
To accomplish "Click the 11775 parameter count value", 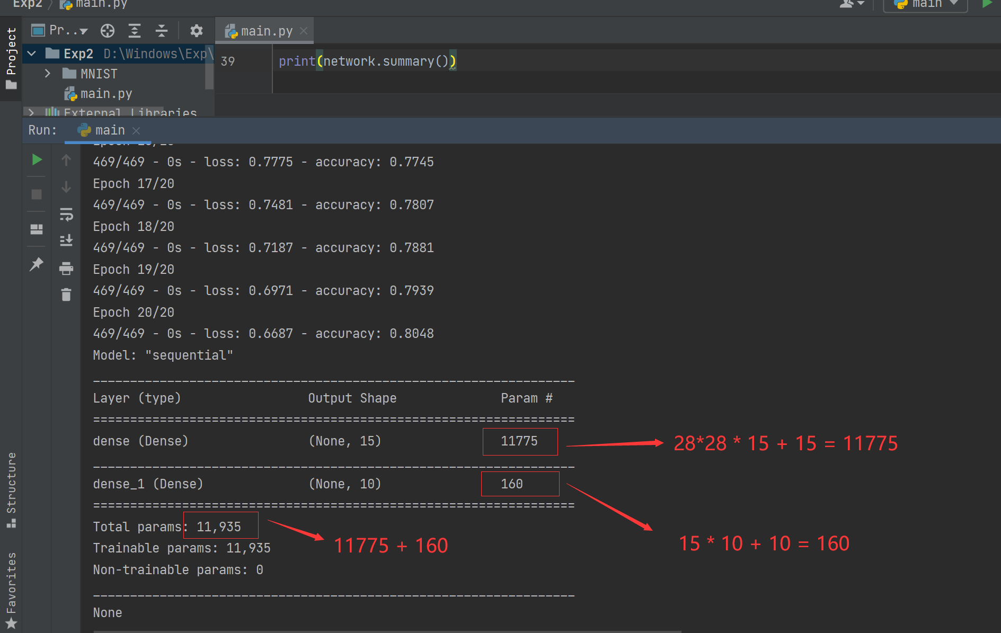I will [x=519, y=441].
